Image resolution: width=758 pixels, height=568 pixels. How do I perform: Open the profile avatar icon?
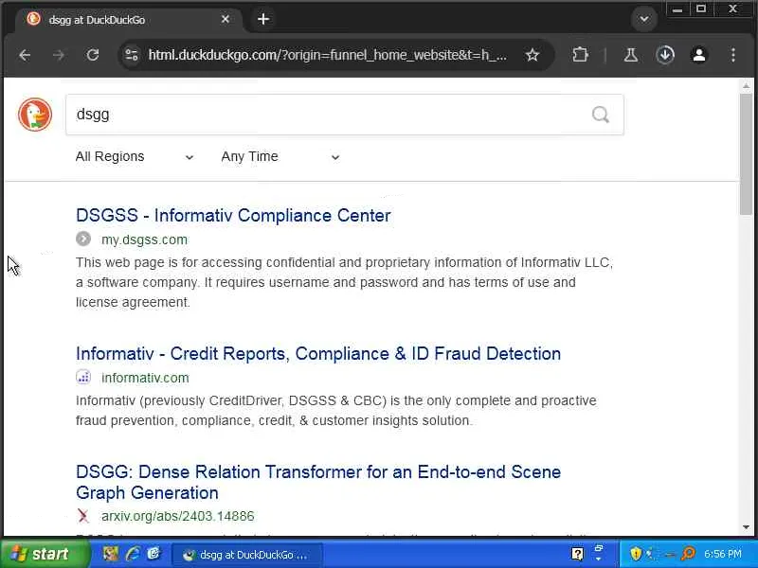(699, 55)
